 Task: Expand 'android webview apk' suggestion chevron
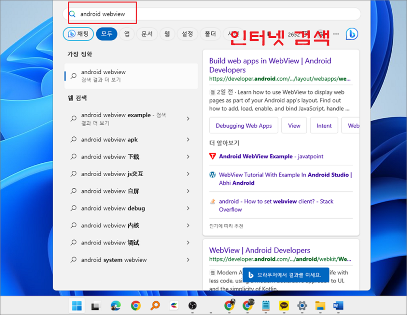188,139
